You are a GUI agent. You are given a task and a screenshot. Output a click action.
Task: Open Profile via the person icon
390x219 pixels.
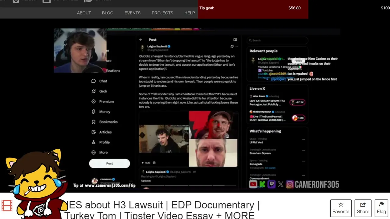point(94,142)
